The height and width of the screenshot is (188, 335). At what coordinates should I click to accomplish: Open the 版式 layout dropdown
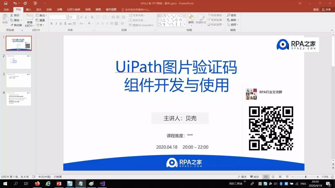click(x=41, y=15)
